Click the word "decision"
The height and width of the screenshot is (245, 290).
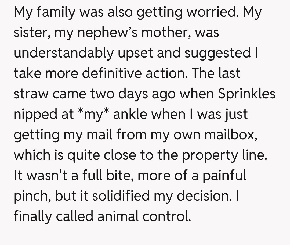click(204, 196)
